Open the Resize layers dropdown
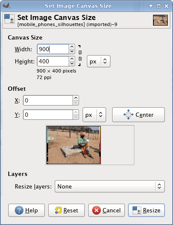The height and width of the screenshot is (225, 173). point(110,186)
